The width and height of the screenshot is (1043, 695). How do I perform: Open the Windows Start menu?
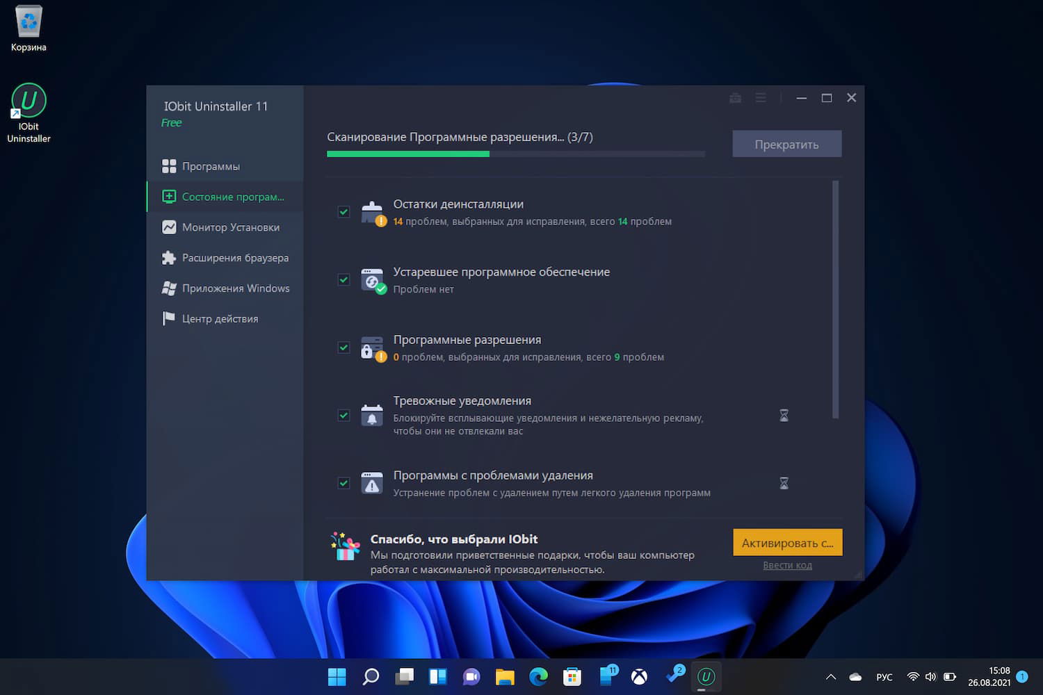337,676
